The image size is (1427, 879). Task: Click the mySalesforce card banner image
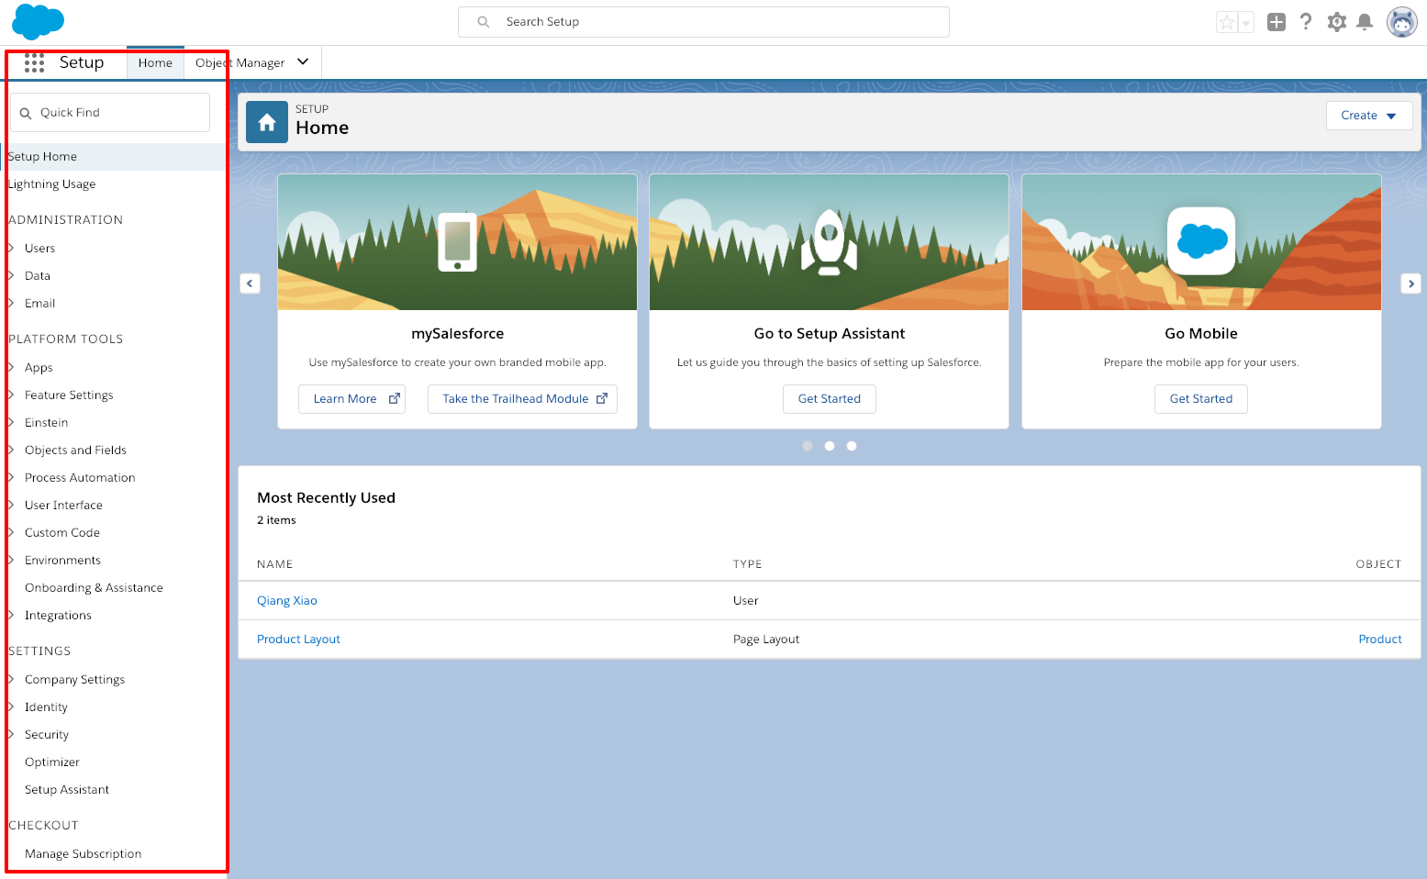457,242
